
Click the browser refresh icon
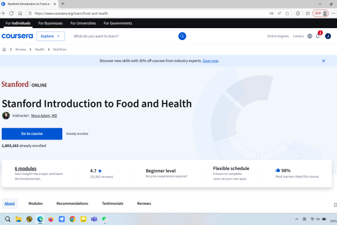[11, 13]
